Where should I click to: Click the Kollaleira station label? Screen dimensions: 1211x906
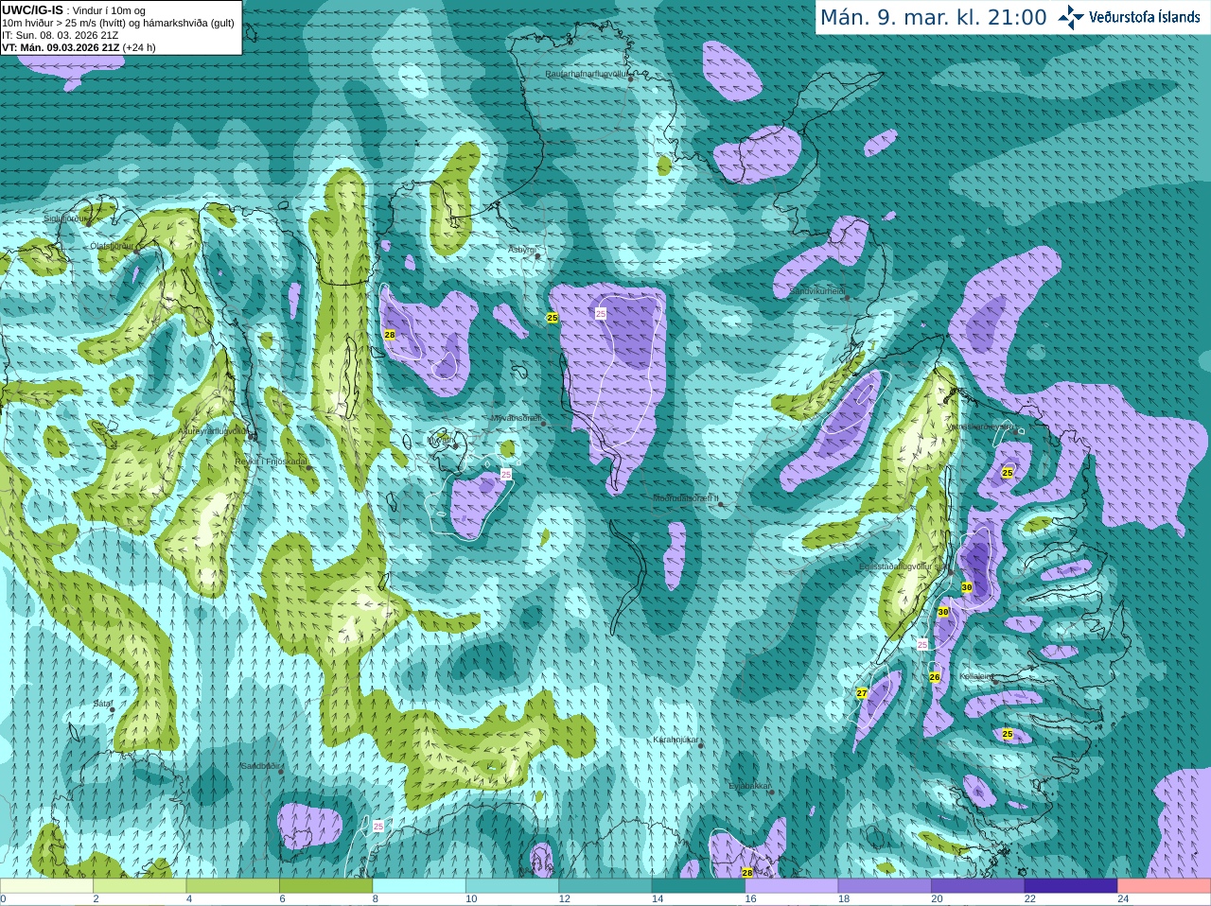(x=975, y=676)
